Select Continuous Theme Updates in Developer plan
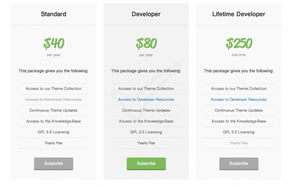292x186 pixels. [146, 111]
